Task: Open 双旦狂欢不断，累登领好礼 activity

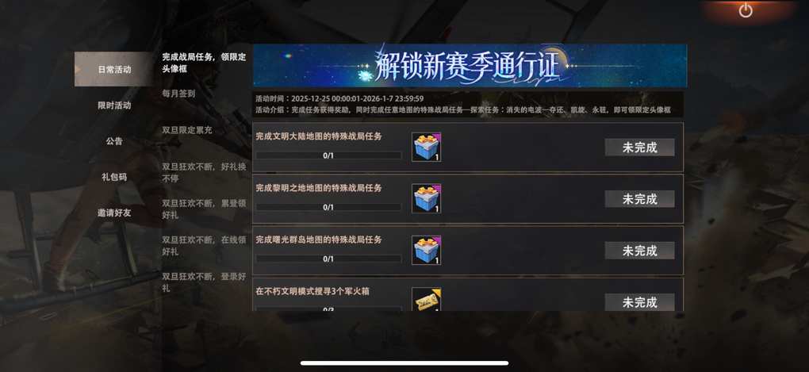Action: [x=204, y=209]
